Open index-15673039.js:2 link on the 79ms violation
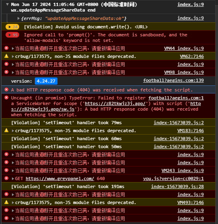218x224 pixels. pos(179,123)
